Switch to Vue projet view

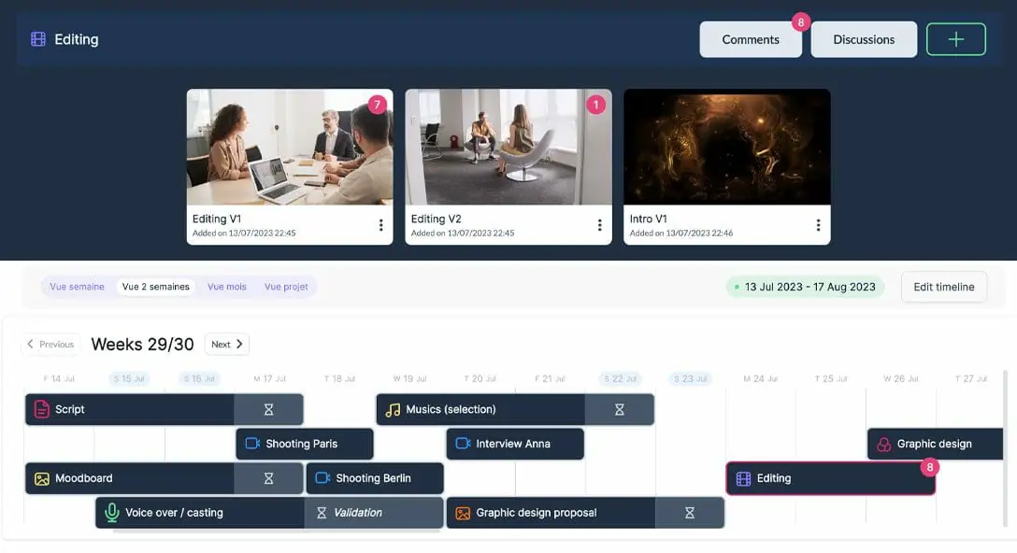point(286,287)
